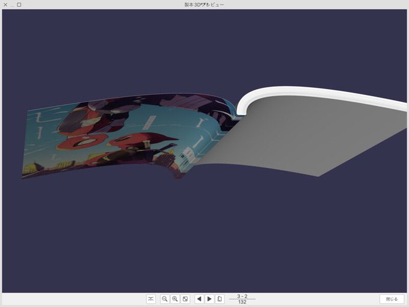Click the illustrated cover page of the book
This screenshot has height=307, width=409.
[x=117, y=136]
